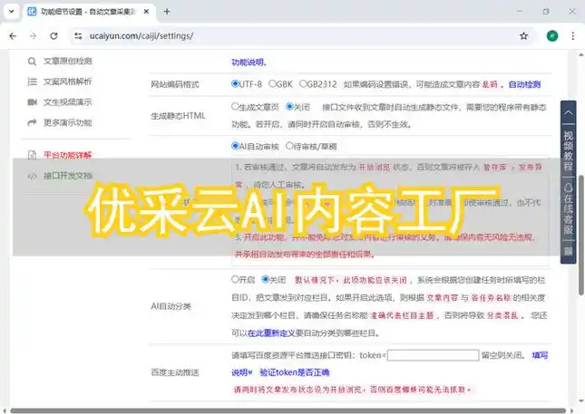Click the video camera icon beside 文生视频演示
Screen dimensions: 585x414
[x=33, y=102]
